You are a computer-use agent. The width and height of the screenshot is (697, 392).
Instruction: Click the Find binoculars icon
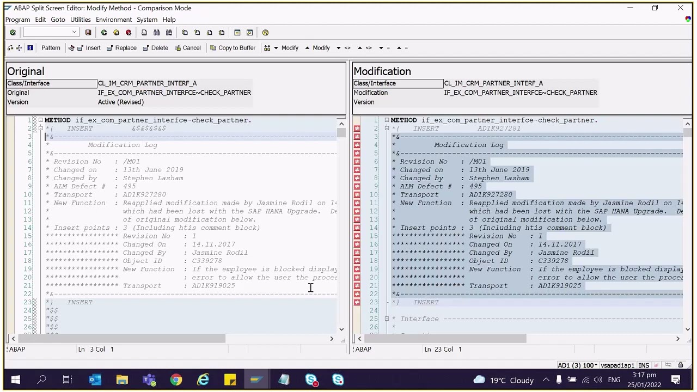coord(156,33)
